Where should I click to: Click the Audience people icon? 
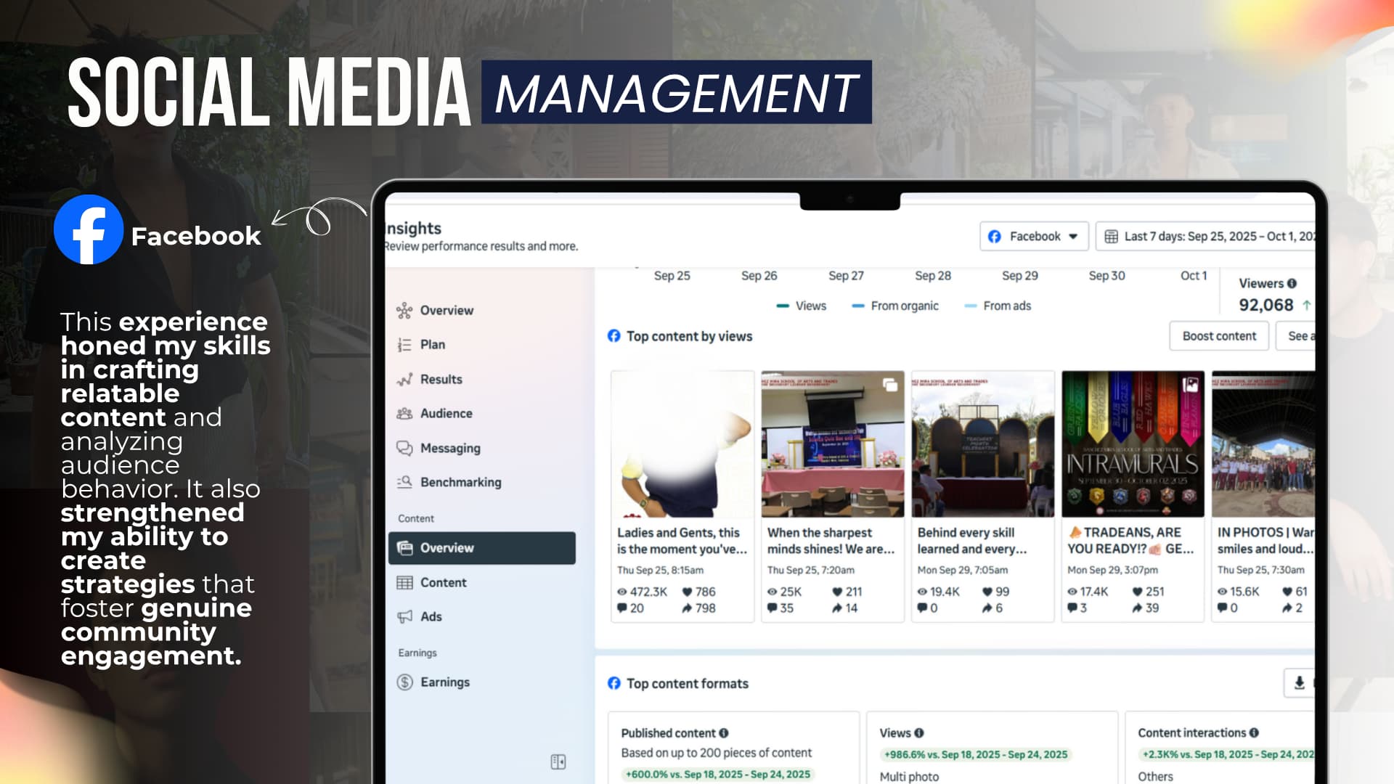(404, 414)
